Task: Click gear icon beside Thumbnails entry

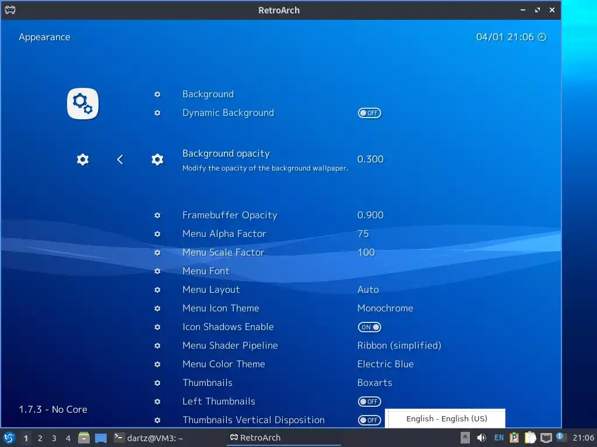Action: point(157,383)
